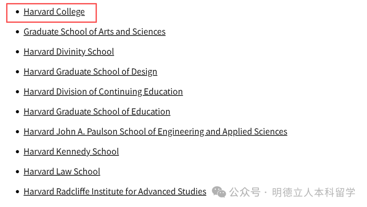Select the Harvard Kennedy School link
The height and width of the screenshot is (207, 367).
(71, 152)
